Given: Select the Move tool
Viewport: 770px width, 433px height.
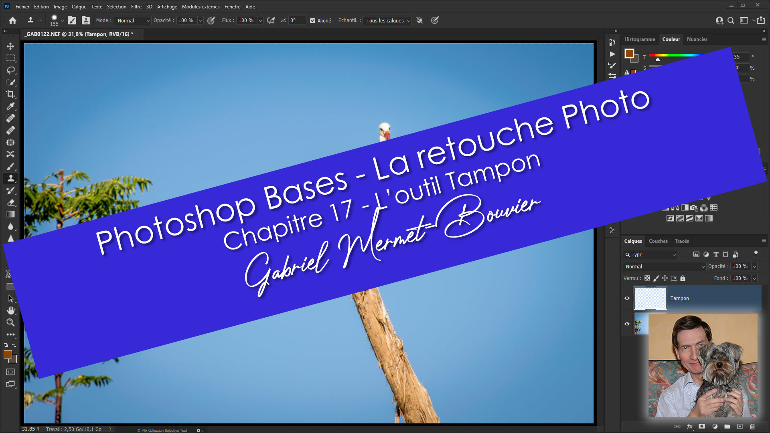Looking at the screenshot, I should tap(10, 46).
